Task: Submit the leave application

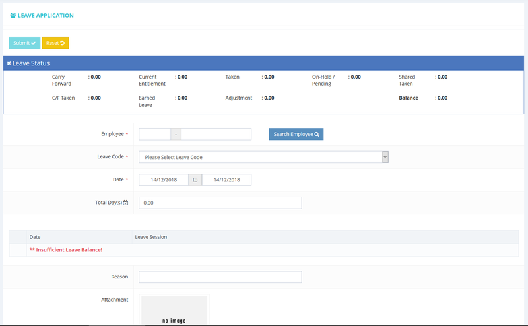Action: pos(24,43)
